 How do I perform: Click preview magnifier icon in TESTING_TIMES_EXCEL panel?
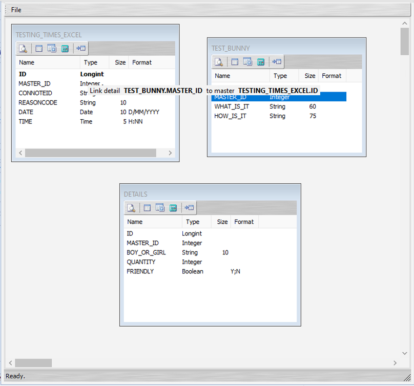click(23, 49)
